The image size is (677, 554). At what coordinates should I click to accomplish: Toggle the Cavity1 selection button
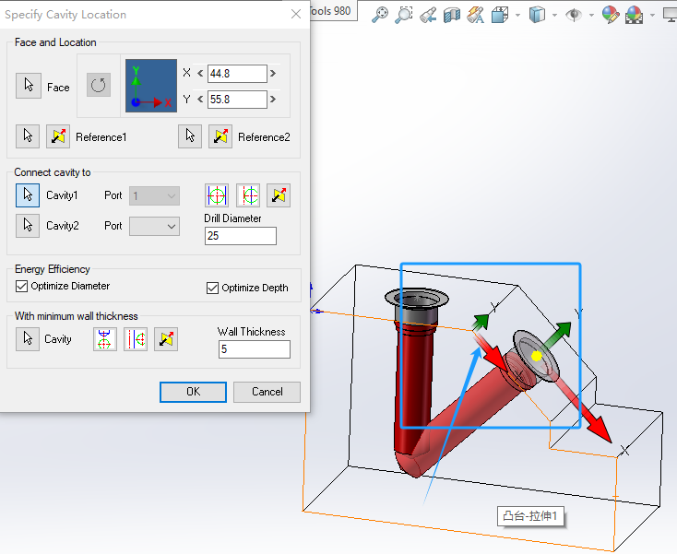(x=28, y=195)
